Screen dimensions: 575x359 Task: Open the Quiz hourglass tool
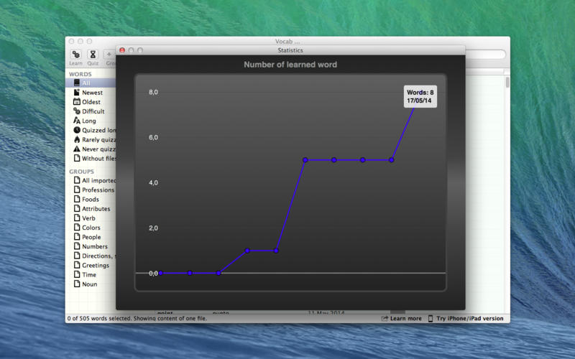point(93,55)
